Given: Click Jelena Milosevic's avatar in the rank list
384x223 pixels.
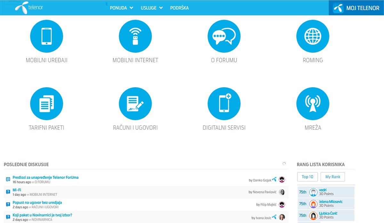Looking at the screenshot, I should pos(313,204).
